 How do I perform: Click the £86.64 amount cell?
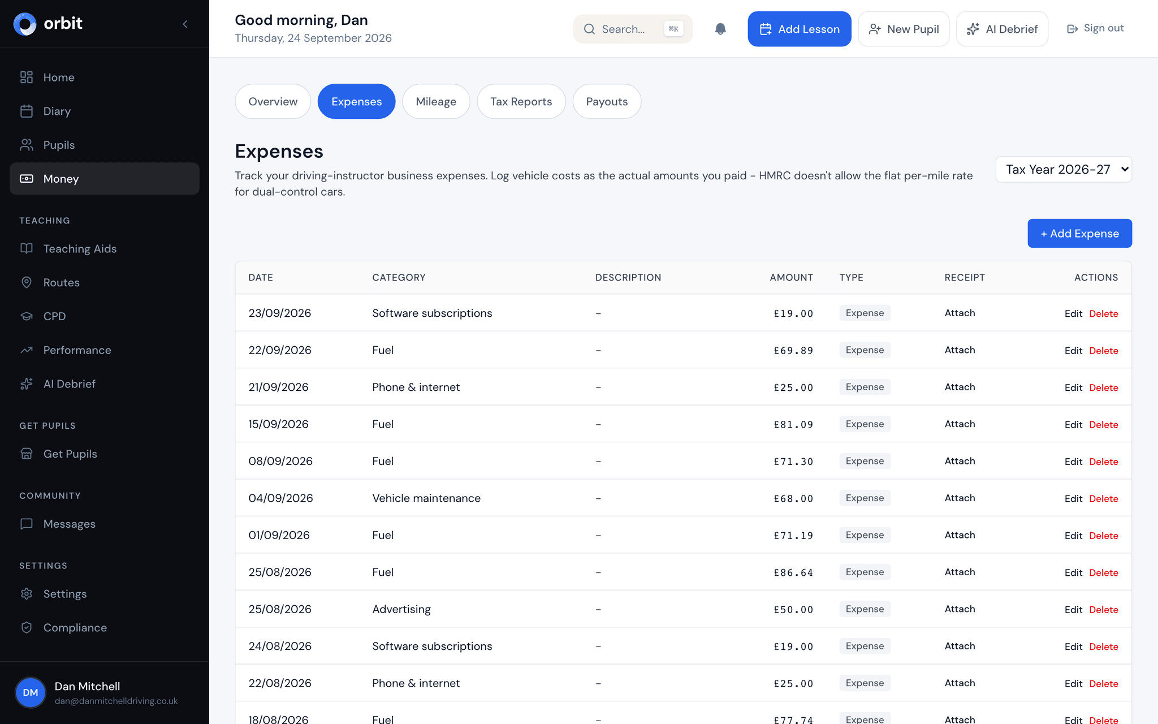pyautogui.click(x=793, y=572)
